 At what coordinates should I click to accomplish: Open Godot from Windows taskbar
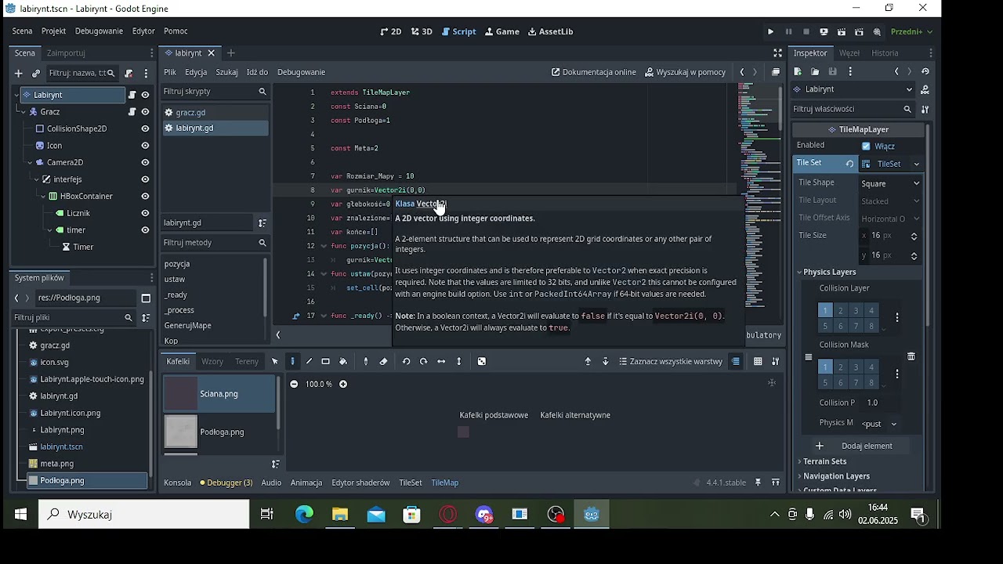pos(592,515)
